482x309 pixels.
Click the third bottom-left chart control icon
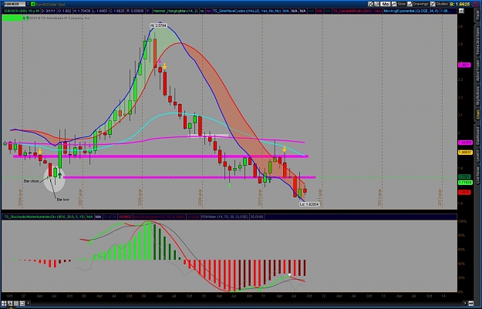pos(16,304)
